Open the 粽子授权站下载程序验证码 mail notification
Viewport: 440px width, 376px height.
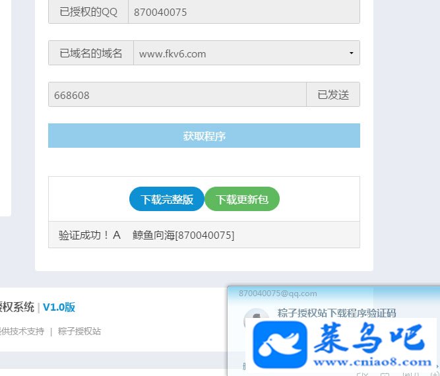[336, 313]
